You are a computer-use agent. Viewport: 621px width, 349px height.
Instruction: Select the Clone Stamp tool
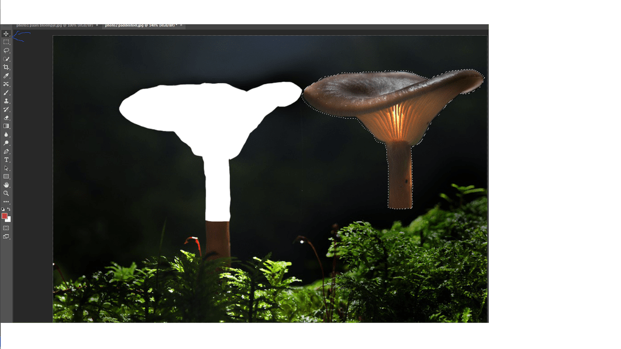click(6, 101)
